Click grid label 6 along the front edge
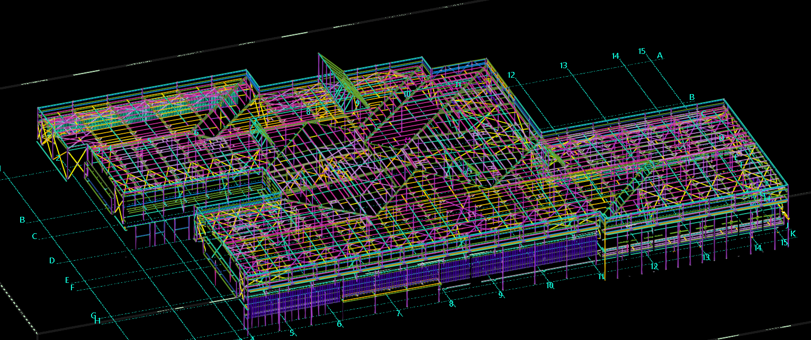Viewport: 811px width, 340px height. click(x=339, y=324)
